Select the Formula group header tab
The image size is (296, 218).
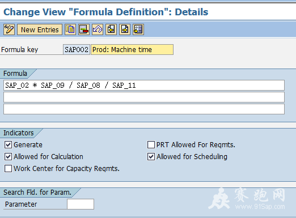coord(15,74)
